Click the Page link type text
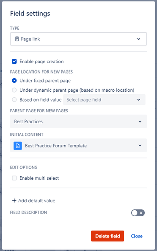 pos(30,39)
